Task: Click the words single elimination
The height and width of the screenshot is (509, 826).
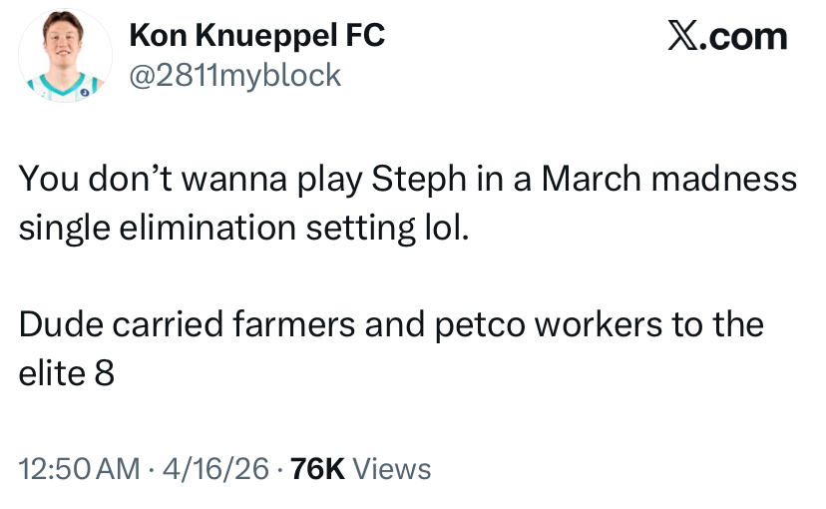Action: click(158, 229)
